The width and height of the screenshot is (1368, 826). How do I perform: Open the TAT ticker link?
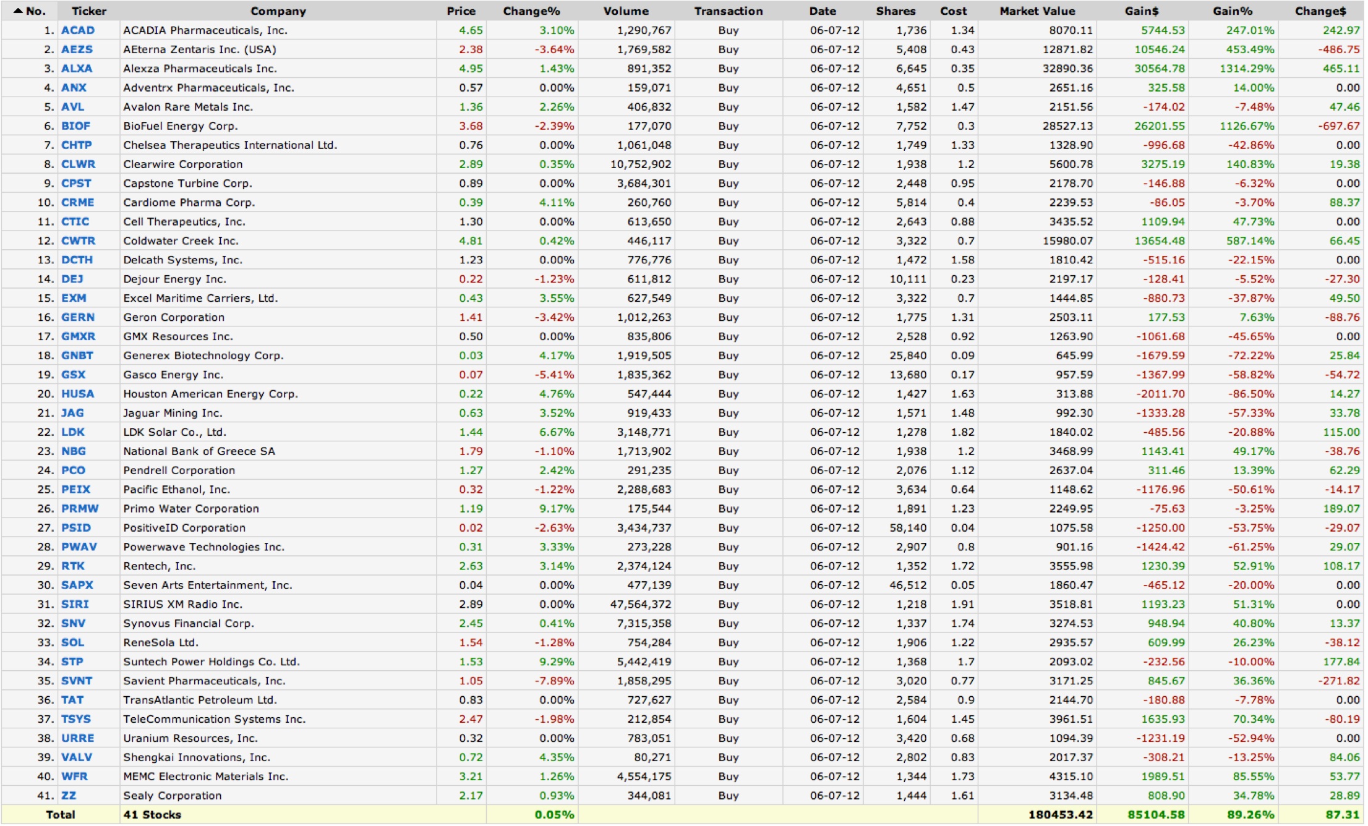click(x=72, y=701)
